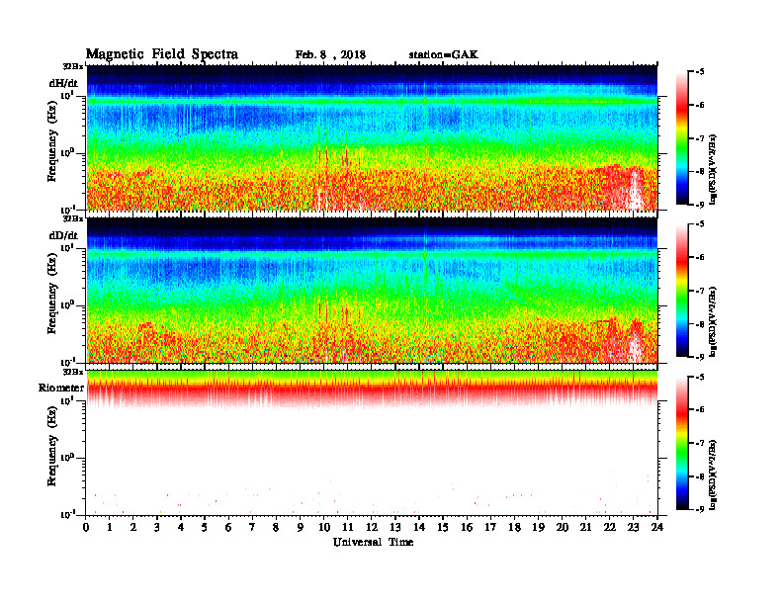Click the "-5" value on dH/dt color bar

[x=700, y=72]
